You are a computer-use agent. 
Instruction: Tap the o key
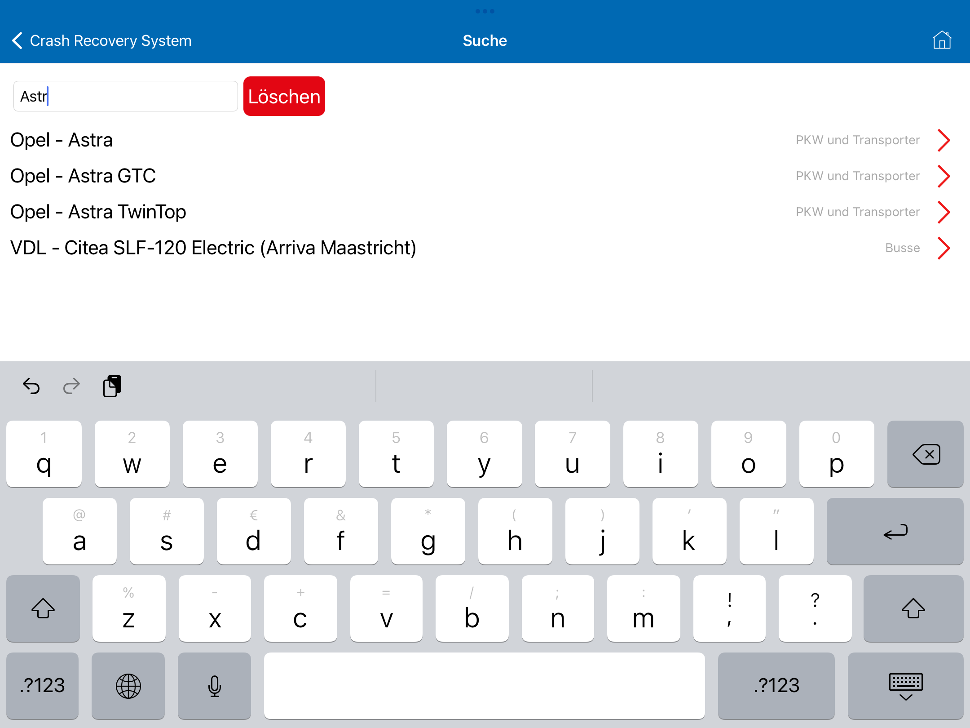pos(749,454)
